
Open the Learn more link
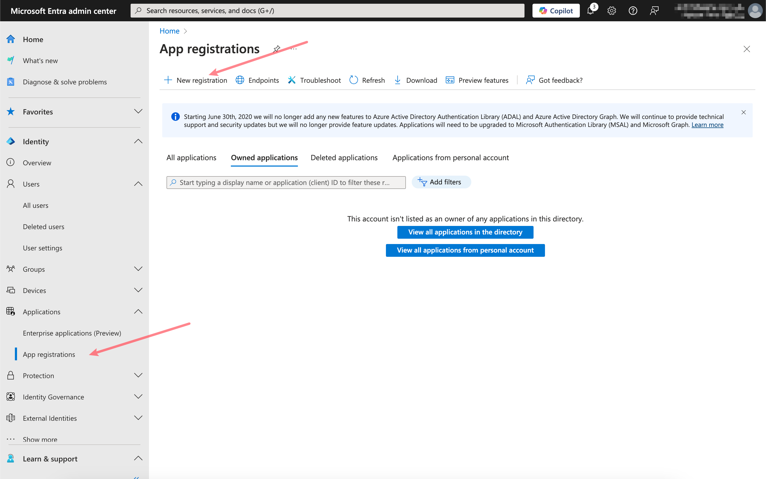(707, 125)
